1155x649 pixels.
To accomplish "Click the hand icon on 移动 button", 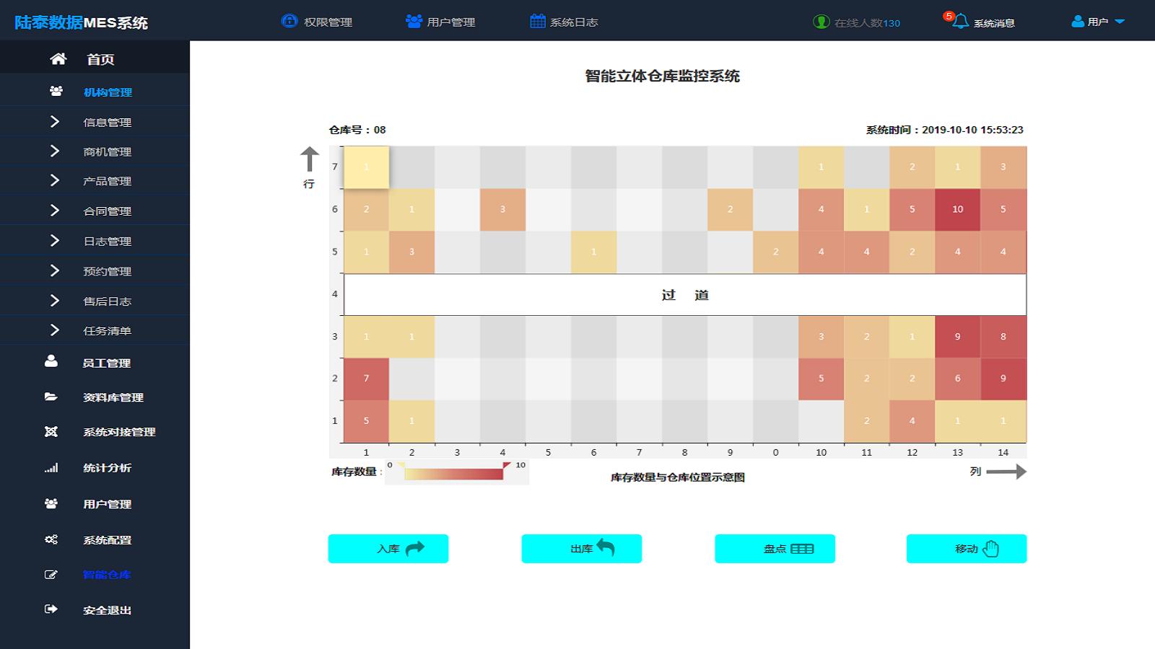I will 991,549.
